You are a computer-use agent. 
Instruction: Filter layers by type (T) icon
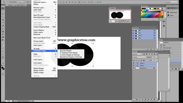pyautogui.click(x=149, y=54)
